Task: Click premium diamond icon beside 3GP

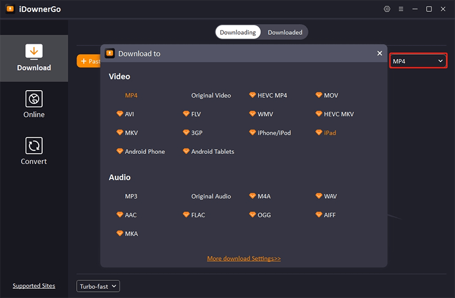Action: pos(186,132)
